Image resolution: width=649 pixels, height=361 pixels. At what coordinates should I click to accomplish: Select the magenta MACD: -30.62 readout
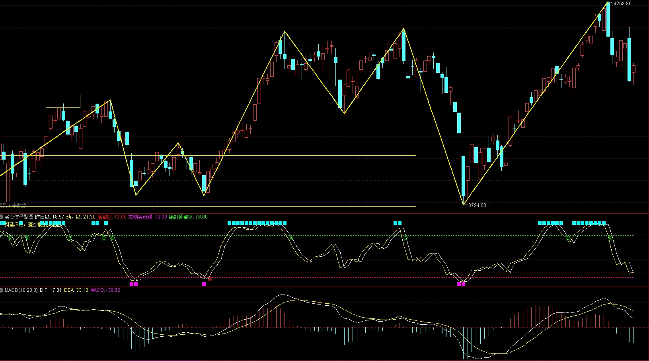(x=105, y=290)
